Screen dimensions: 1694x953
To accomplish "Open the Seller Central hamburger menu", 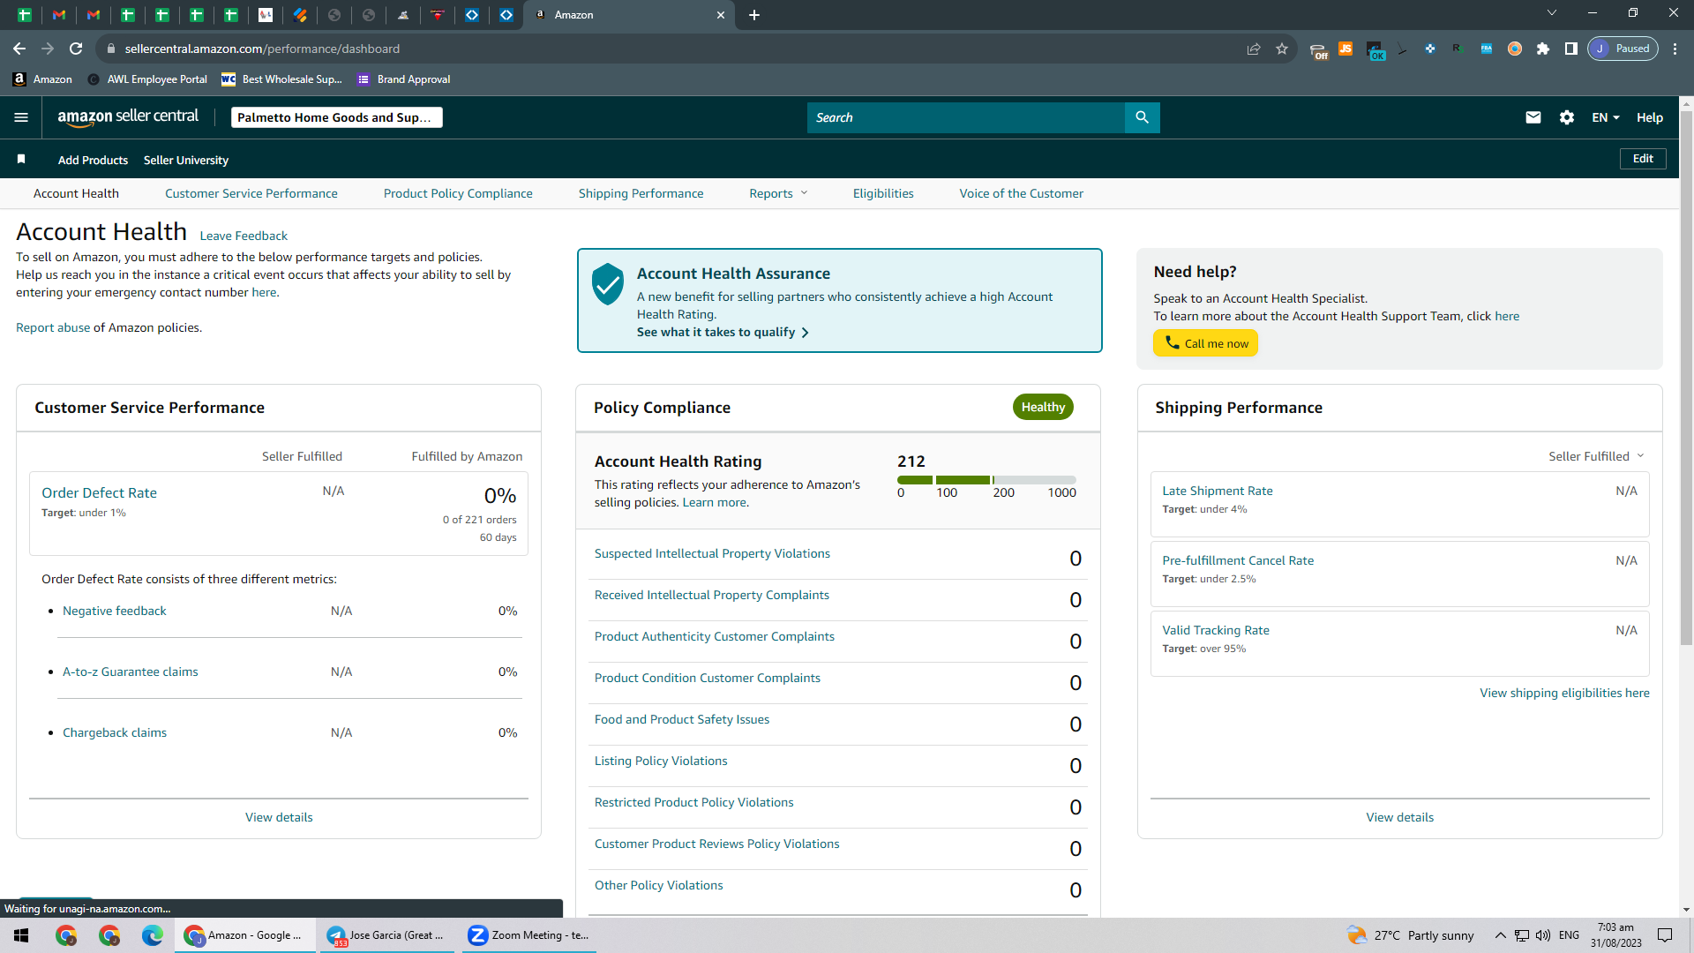I will (21, 117).
